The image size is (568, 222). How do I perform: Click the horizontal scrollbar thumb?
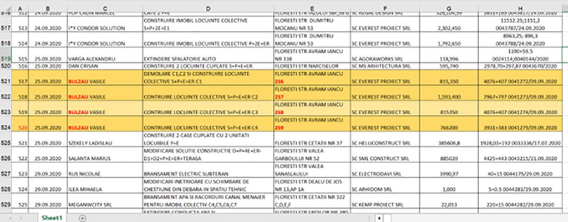click(388, 218)
